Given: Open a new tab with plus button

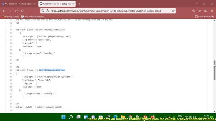Looking at the screenshot, I should coord(79,4).
